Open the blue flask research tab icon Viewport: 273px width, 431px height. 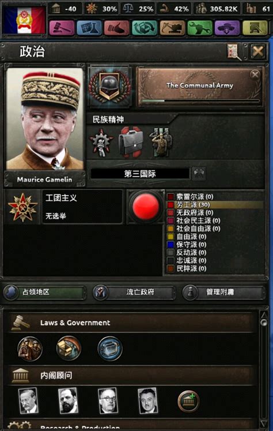pyautogui.click(x=89, y=28)
